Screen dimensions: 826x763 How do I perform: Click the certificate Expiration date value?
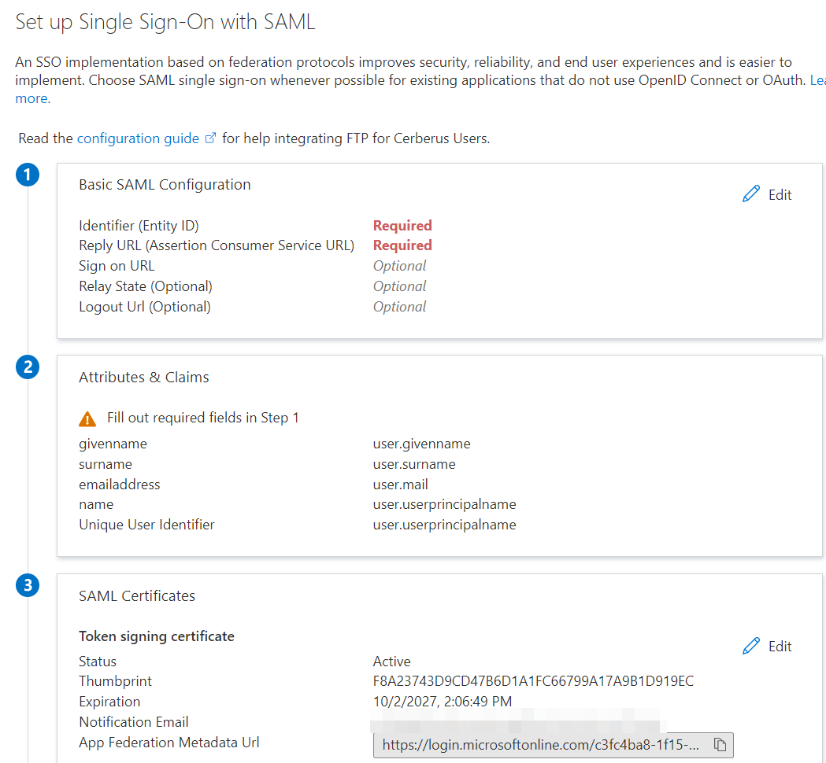442,702
